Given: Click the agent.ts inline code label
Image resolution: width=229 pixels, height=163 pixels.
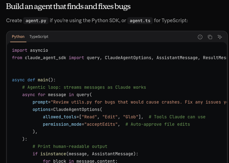Looking at the screenshot, I should [140, 21].
